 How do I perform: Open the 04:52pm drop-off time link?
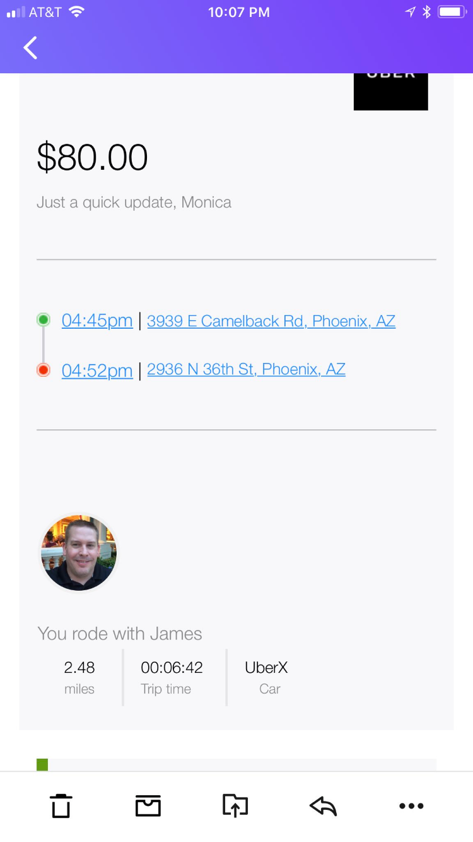click(97, 371)
